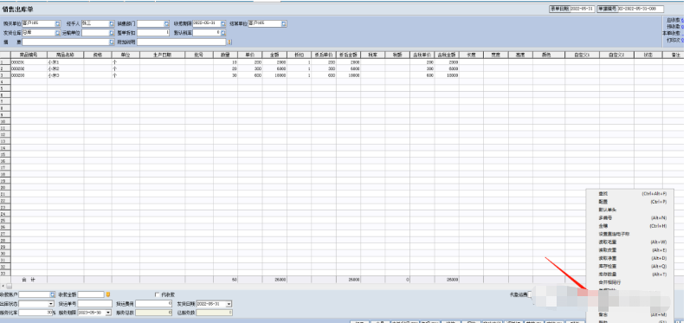Screen dimensions: 696x323
Task: Select 配置 in the context menu
Action: pyautogui.click(x=630, y=202)
